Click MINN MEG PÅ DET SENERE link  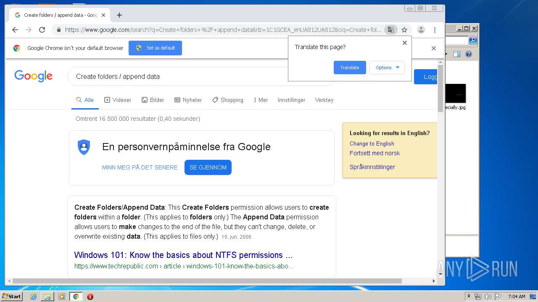point(140,167)
